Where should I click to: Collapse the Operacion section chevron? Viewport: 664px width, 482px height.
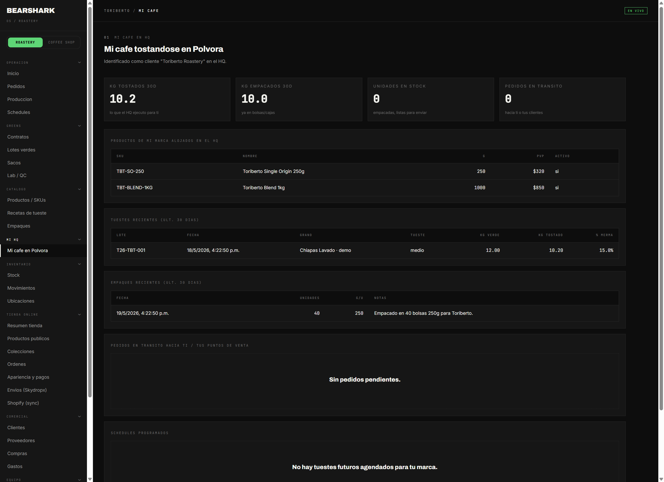[79, 62]
